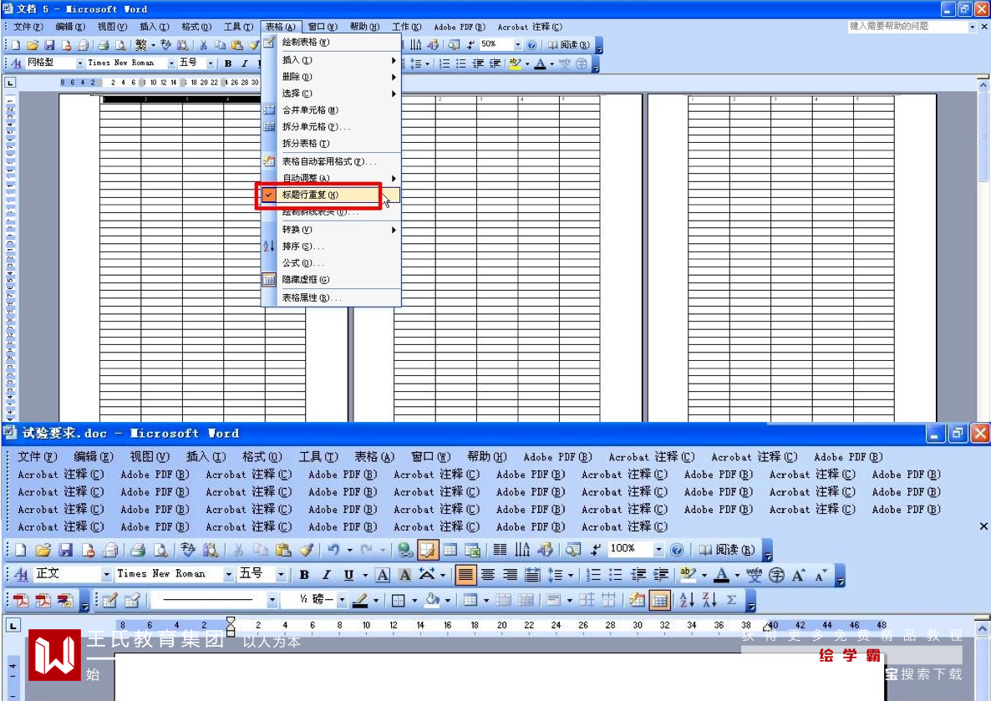
Task: Select 拆分表格 in table menu
Action: [x=331, y=144]
